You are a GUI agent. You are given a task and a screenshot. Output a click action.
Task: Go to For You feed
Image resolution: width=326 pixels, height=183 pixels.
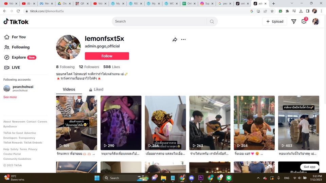(x=15, y=37)
